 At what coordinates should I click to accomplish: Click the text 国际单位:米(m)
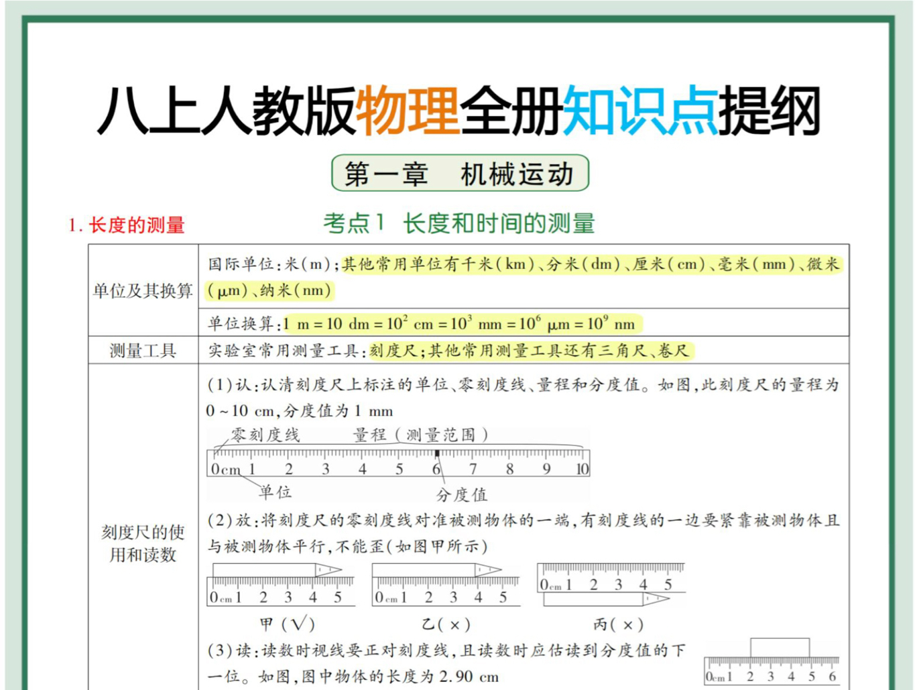pyautogui.click(x=269, y=264)
